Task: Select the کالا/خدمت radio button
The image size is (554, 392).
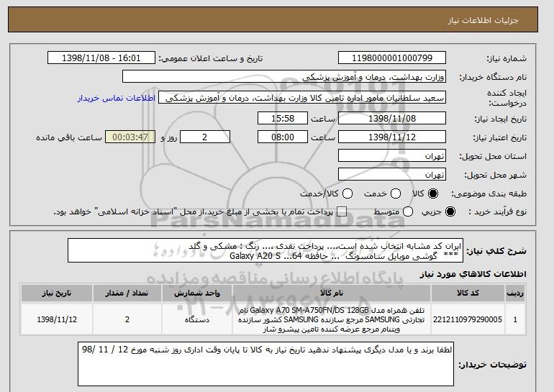Action: tap(348, 193)
